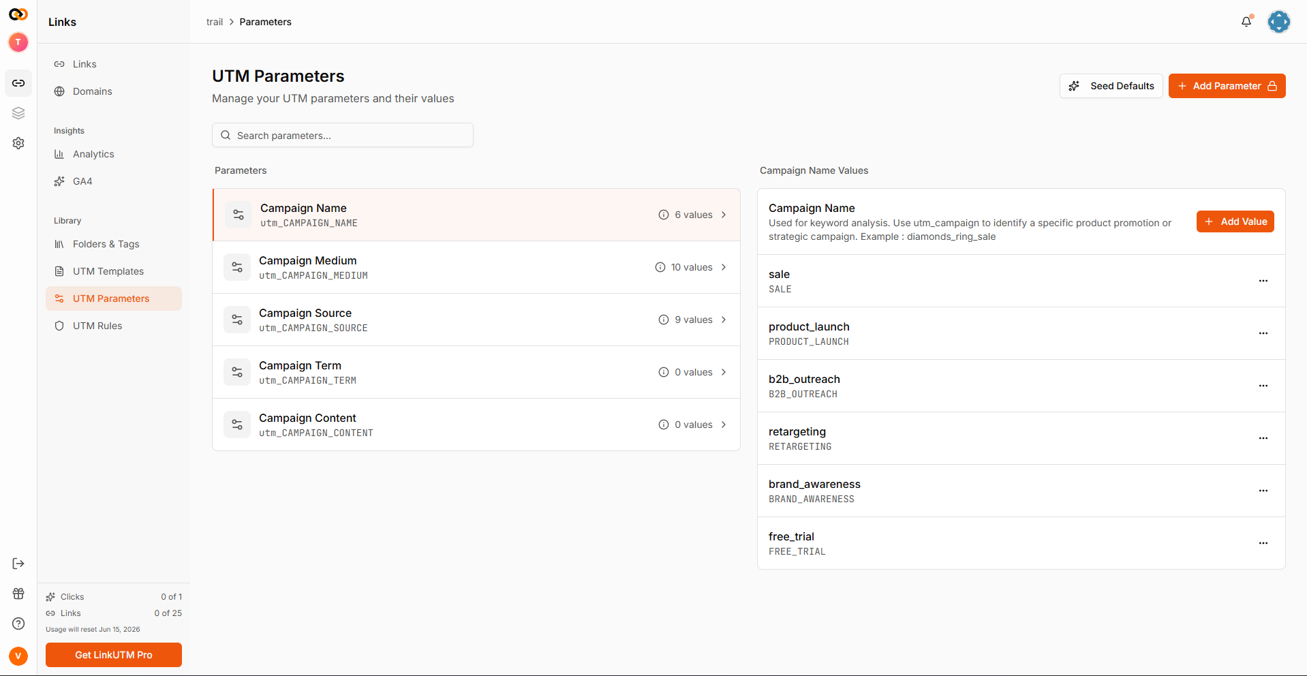Image resolution: width=1307 pixels, height=676 pixels.
Task: Open the gift rewards icon
Action: coord(18,594)
